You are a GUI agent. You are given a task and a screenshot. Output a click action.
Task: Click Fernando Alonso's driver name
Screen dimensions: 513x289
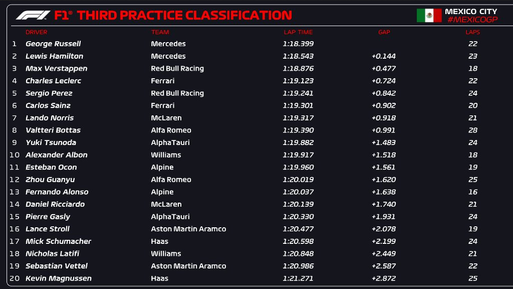(57, 192)
